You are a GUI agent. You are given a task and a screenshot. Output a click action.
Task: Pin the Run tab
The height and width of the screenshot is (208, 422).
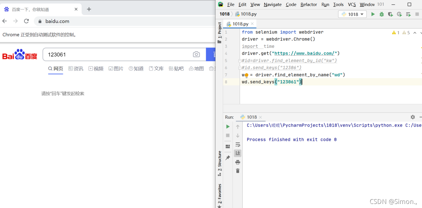[x=228, y=158]
